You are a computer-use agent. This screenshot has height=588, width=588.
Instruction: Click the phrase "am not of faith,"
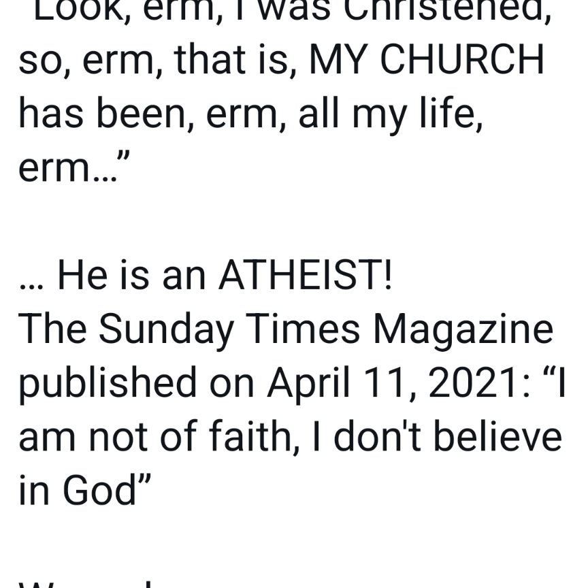(159, 436)
